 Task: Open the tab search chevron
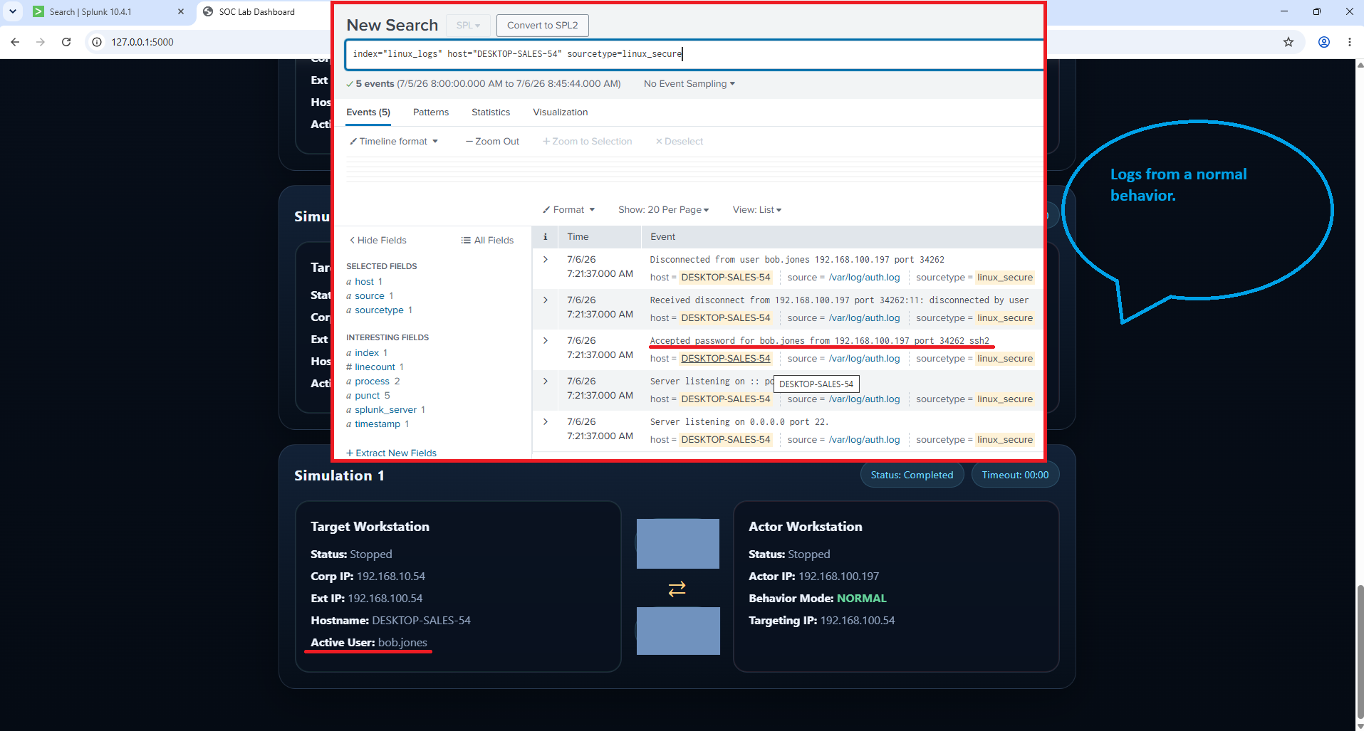[13, 11]
